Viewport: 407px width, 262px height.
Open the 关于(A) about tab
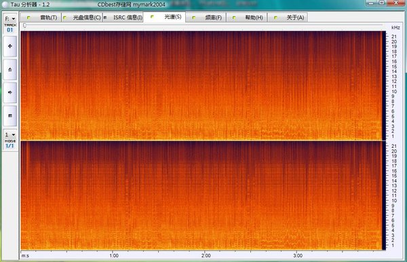point(288,18)
